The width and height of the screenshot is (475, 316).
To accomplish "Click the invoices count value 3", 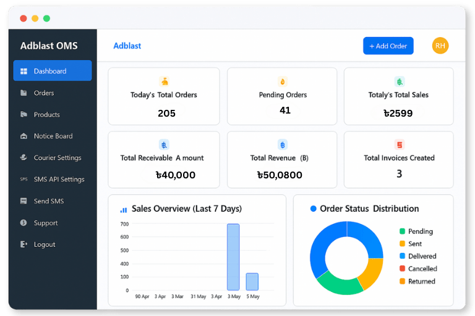I will 400,173.
